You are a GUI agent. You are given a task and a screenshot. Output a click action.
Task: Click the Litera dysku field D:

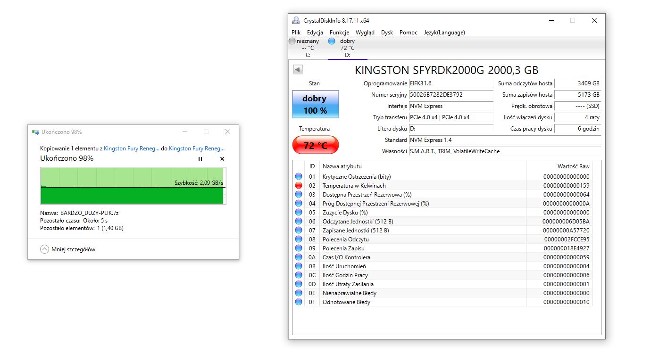coord(451,129)
